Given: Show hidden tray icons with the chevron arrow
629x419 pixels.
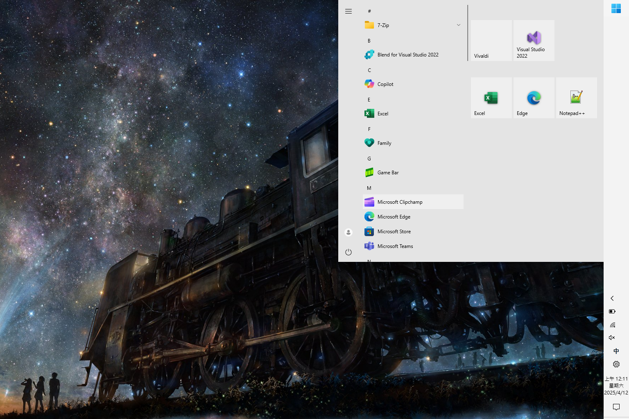Looking at the screenshot, I should point(612,298).
